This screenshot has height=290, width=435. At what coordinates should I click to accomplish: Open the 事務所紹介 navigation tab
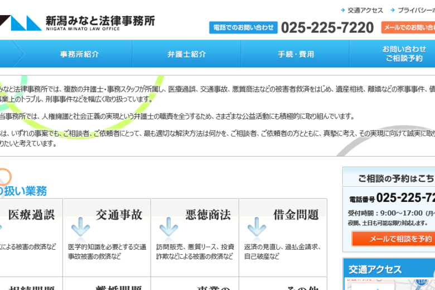coord(79,54)
